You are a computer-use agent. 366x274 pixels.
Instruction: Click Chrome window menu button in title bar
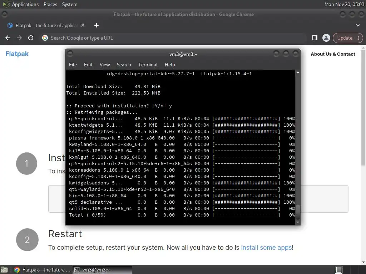[x=4, y=14]
